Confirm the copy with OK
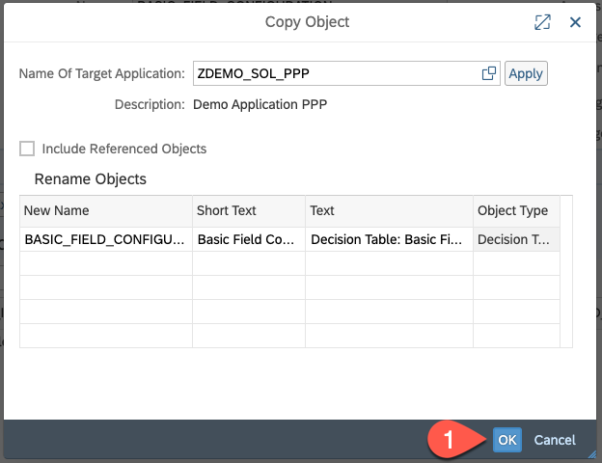This screenshot has width=602, height=463. pyautogui.click(x=507, y=440)
